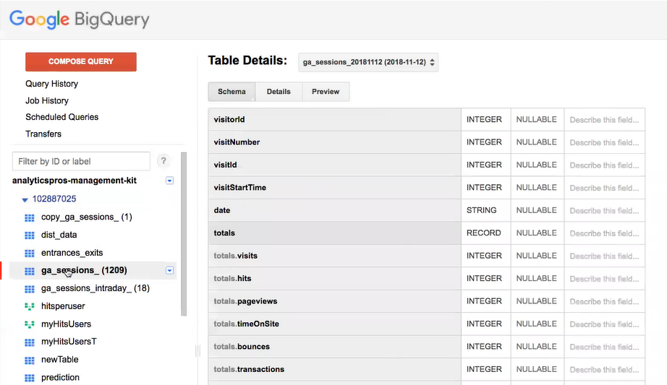The image size is (667, 385).
Task: Open Job History
Action: (47, 100)
